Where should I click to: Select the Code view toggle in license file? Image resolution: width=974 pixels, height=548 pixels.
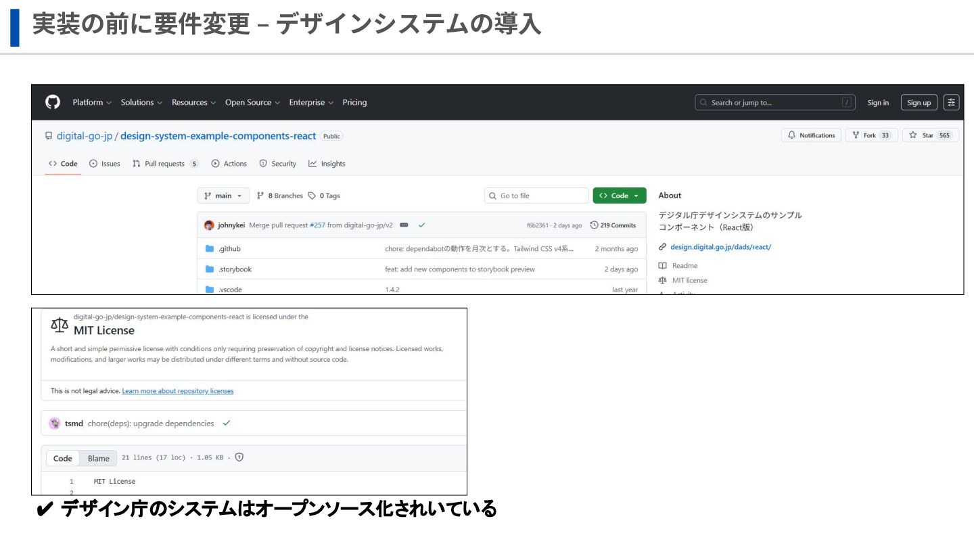pyautogui.click(x=63, y=458)
